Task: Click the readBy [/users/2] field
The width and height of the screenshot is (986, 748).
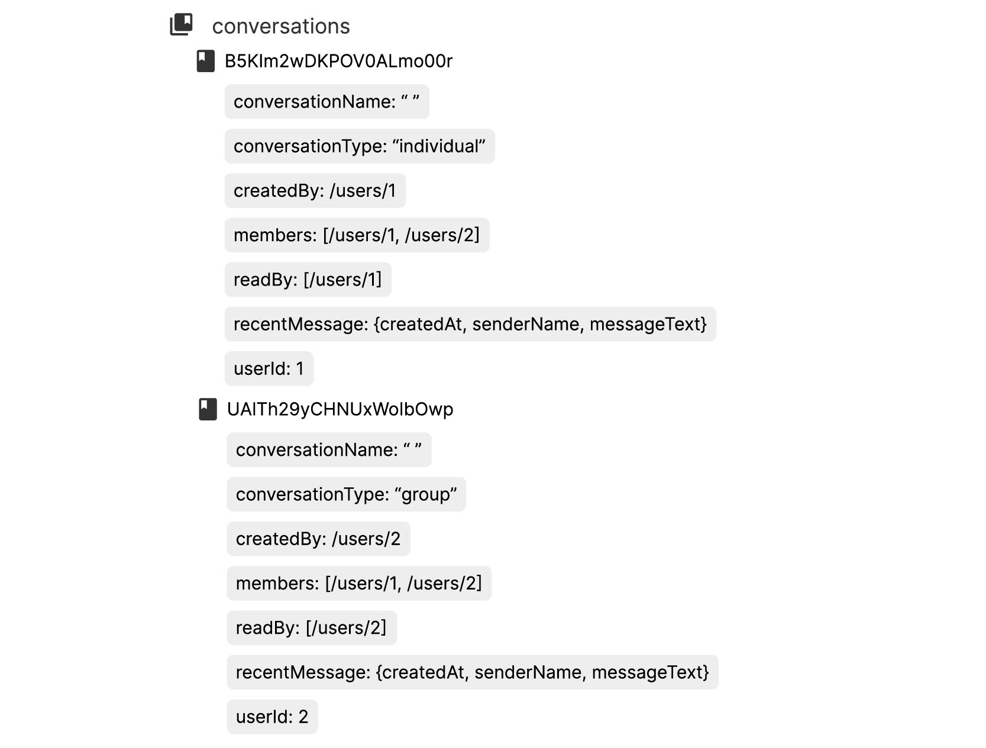Action: (312, 627)
